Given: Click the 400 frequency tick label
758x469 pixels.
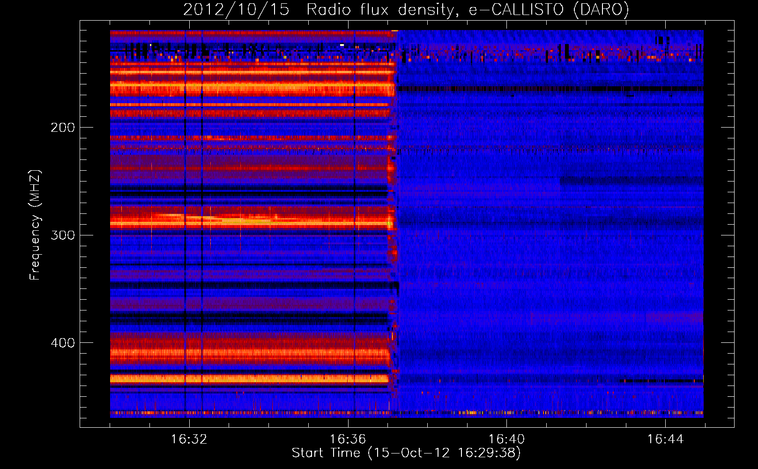Looking at the screenshot, I should (63, 343).
